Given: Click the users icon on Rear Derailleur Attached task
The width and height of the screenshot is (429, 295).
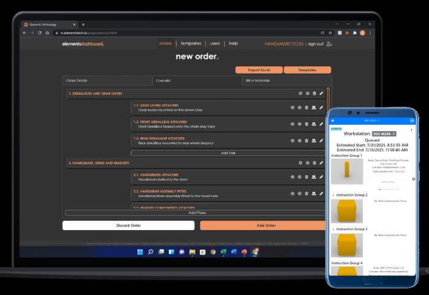Looking at the screenshot, I should pyautogui.click(x=314, y=141).
